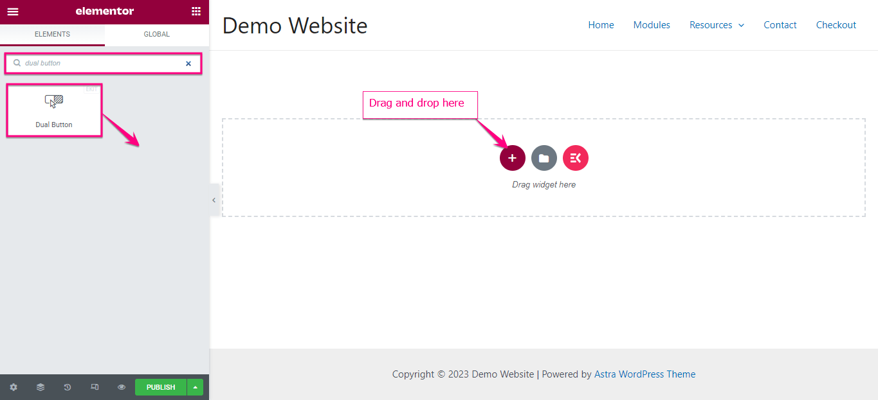Select the Dual Button widget
Image resolution: width=878 pixels, height=400 pixels.
click(x=54, y=110)
